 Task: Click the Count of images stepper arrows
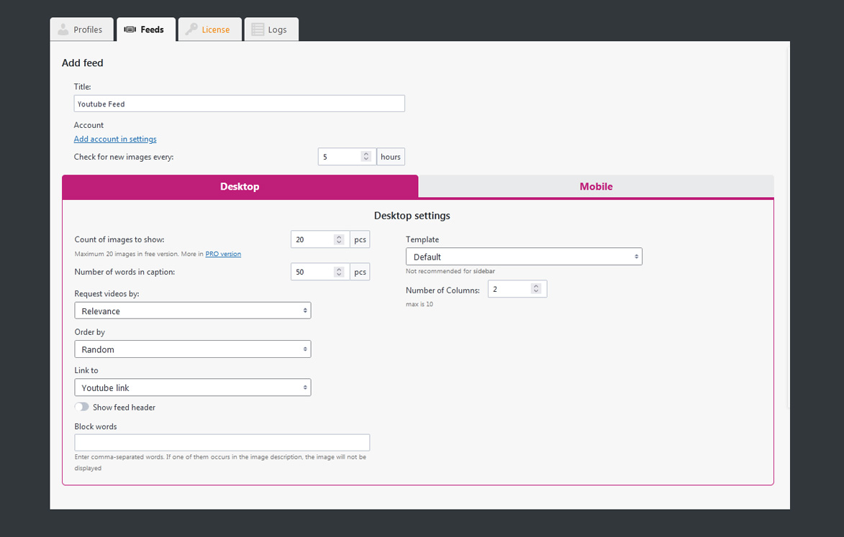[339, 239]
